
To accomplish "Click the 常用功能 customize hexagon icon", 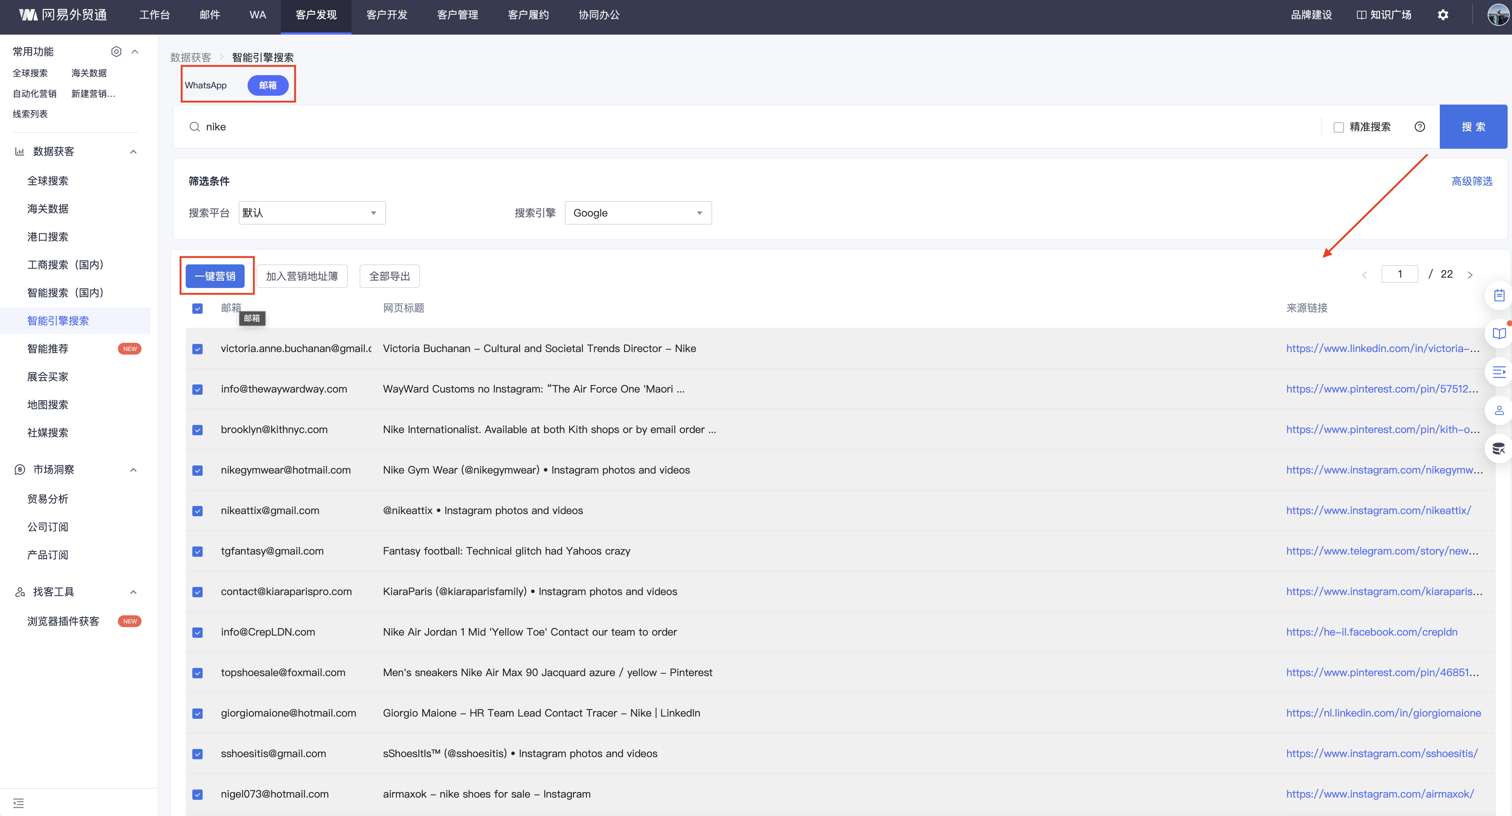I will 116,52.
